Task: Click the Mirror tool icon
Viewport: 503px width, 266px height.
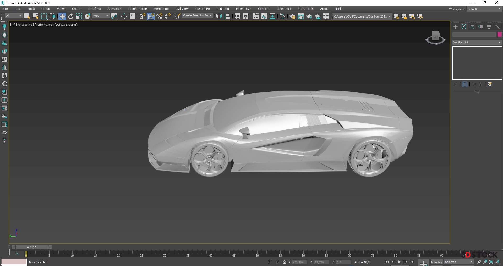Action: point(218,16)
